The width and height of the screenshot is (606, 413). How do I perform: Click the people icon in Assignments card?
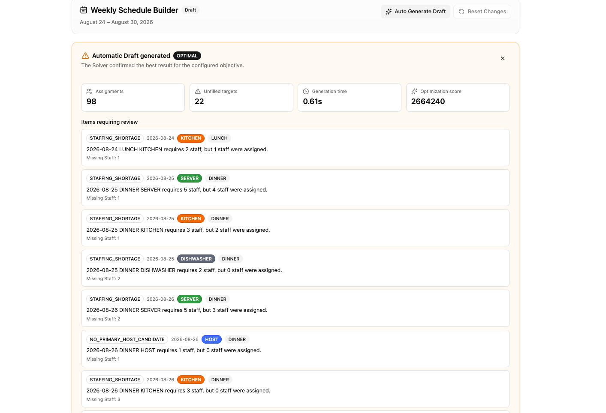[x=90, y=91]
